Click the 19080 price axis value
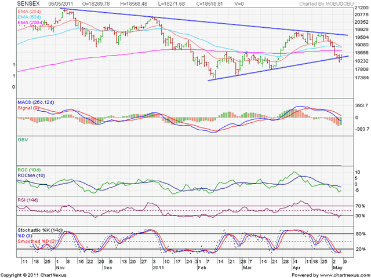Image resolution: width=371 pixels, height=278 pixels. pos(362,45)
